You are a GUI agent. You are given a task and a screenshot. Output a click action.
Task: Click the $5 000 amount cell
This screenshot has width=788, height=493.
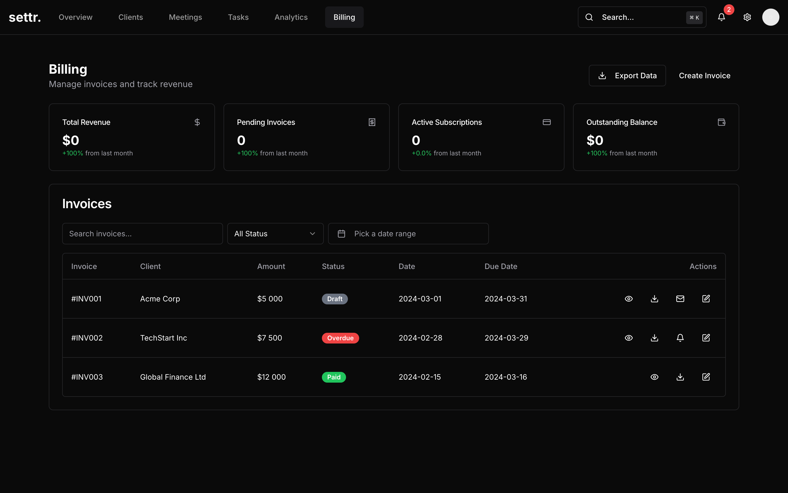click(x=270, y=299)
